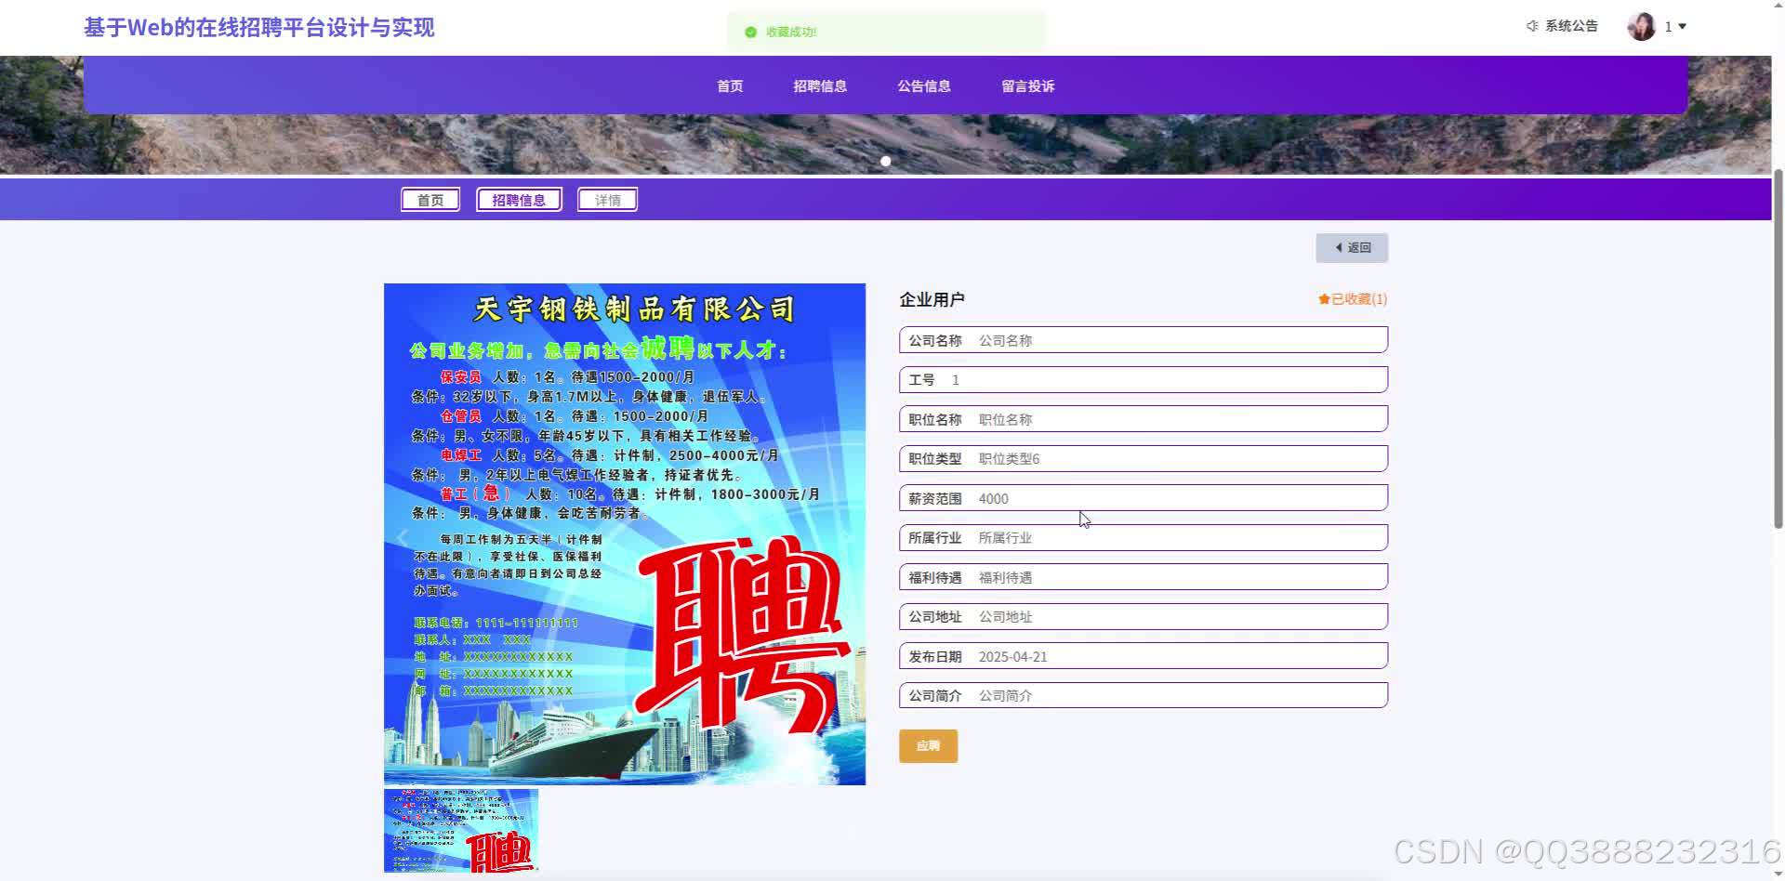Click the green checkmark icon in 收藏成功 toast
The height and width of the screenshot is (881, 1785).
(x=749, y=32)
